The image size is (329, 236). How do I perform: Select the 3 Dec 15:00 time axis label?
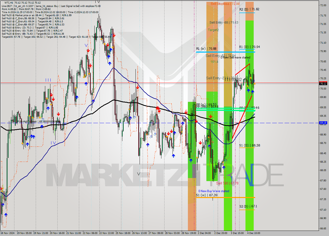tap(237, 233)
